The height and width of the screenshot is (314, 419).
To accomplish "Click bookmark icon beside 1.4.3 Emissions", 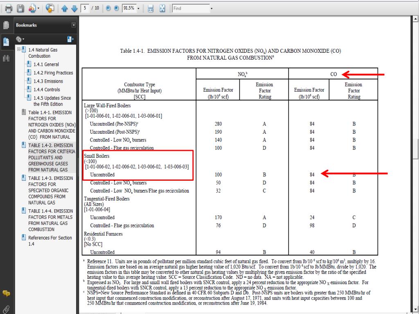I will coord(29,81).
